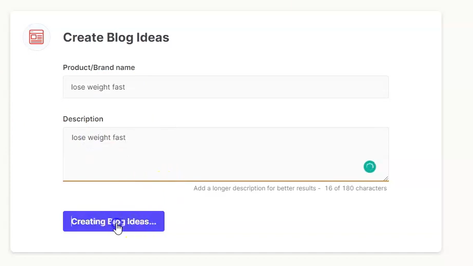Click the Creating Blog Ideas button
Image resolution: width=473 pixels, height=266 pixels.
pyautogui.click(x=113, y=221)
